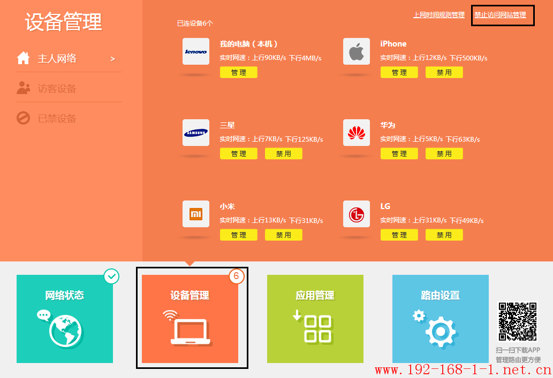Click the Lenovo logo of 我的电脑
The image size is (553, 378).
coord(196,51)
